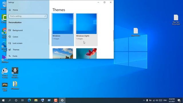Open Background personalization page
The height and width of the screenshot is (103, 183).
coord(16,30)
